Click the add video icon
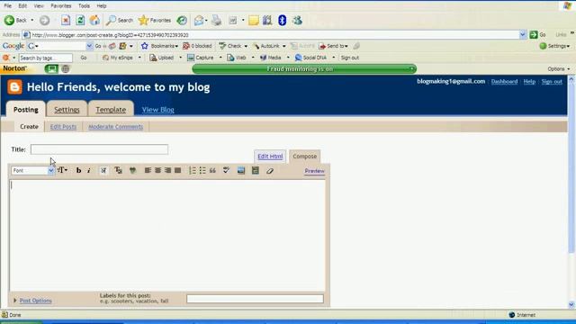The width and height of the screenshot is (576, 324). (x=256, y=170)
